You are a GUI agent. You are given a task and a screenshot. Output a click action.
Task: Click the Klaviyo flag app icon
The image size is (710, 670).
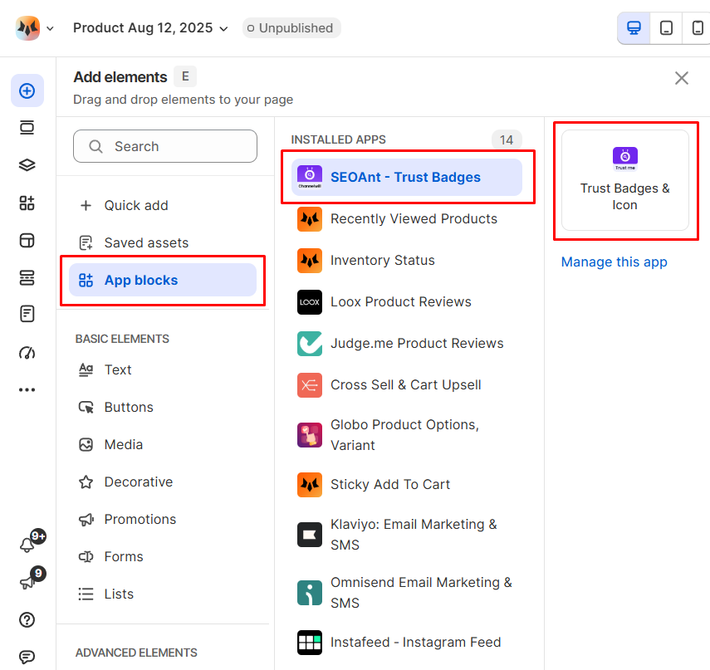[310, 535]
